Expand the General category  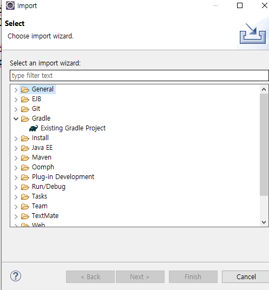pos(16,90)
